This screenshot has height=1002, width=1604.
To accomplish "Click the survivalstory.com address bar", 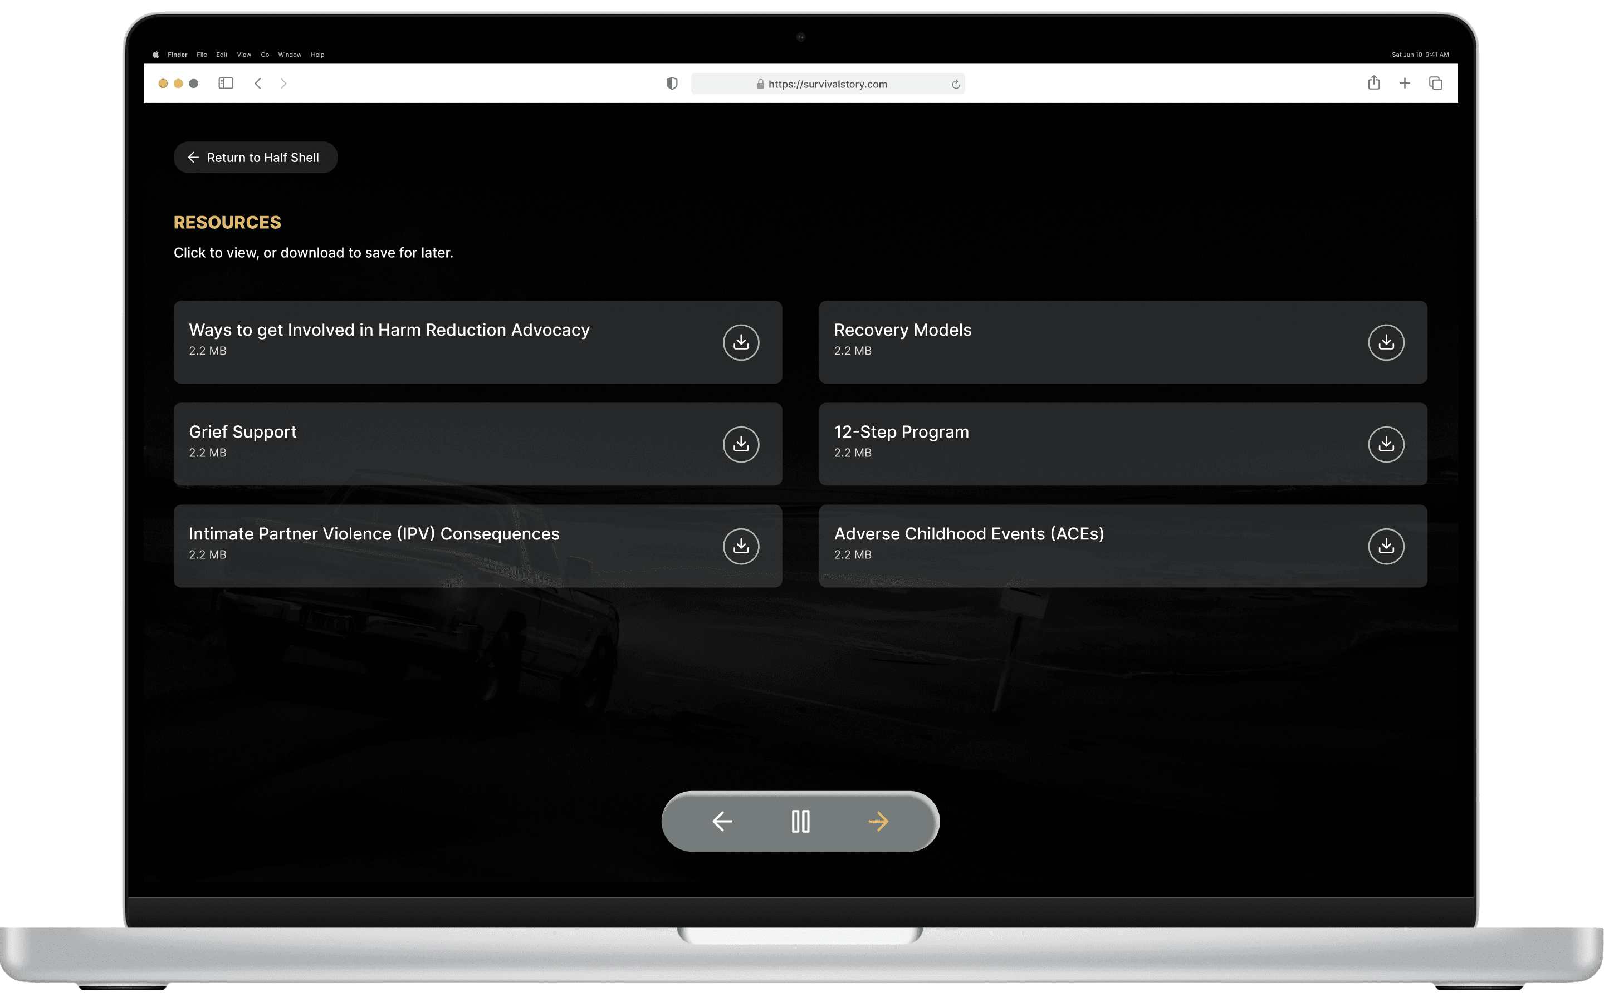I will (827, 83).
